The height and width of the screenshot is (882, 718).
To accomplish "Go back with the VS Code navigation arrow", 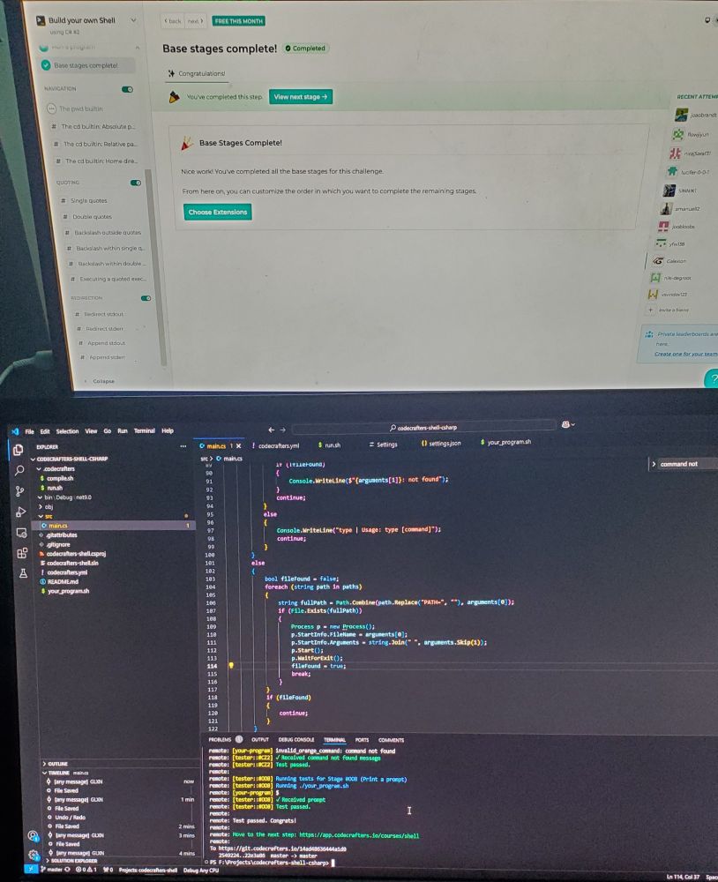I will [271, 430].
